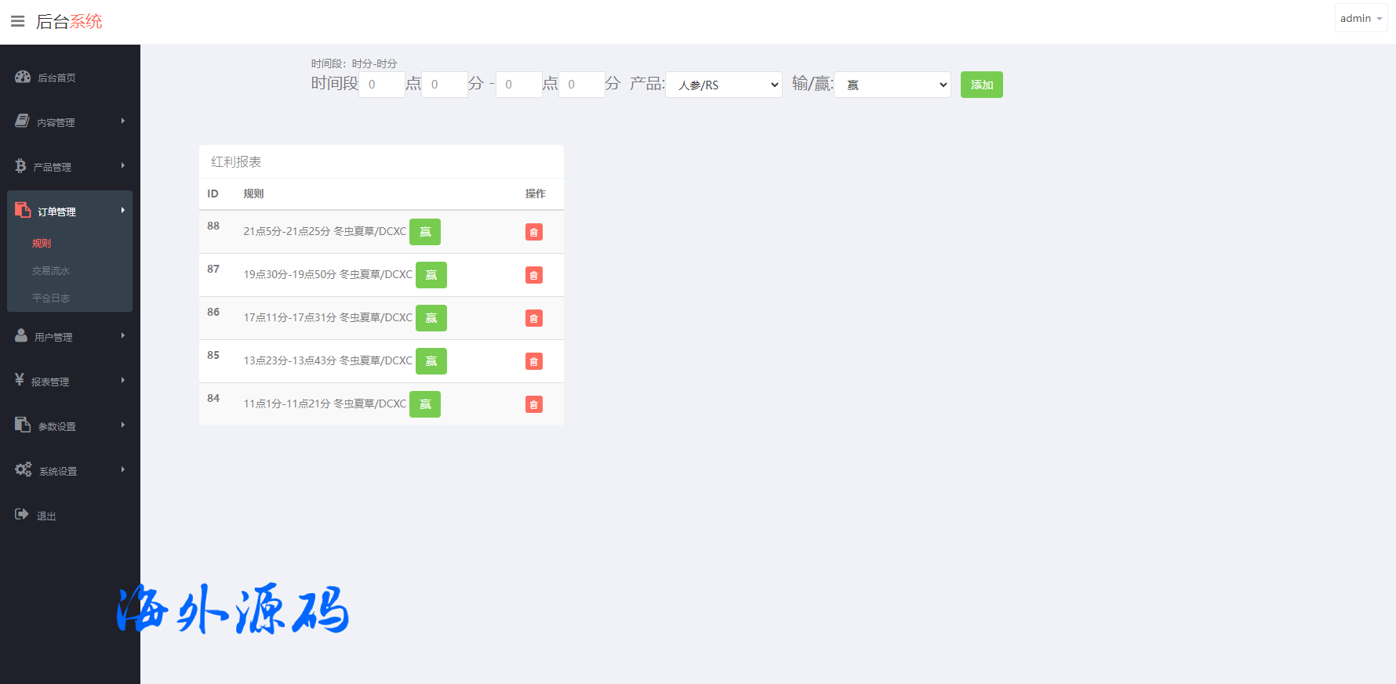1396x684 pixels.
Task: Remove rule ID 85 via trash icon
Action: [533, 361]
